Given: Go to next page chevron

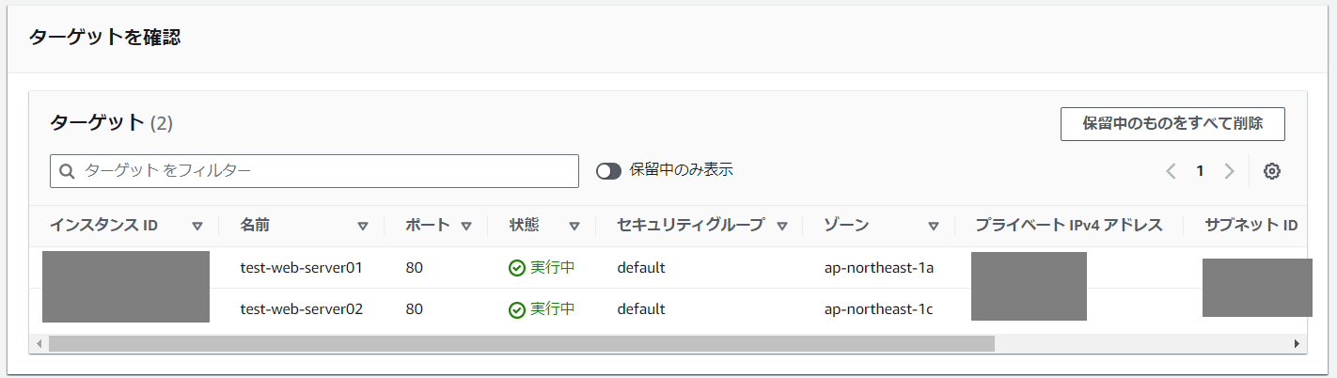Looking at the screenshot, I should [x=1229, y=171].
